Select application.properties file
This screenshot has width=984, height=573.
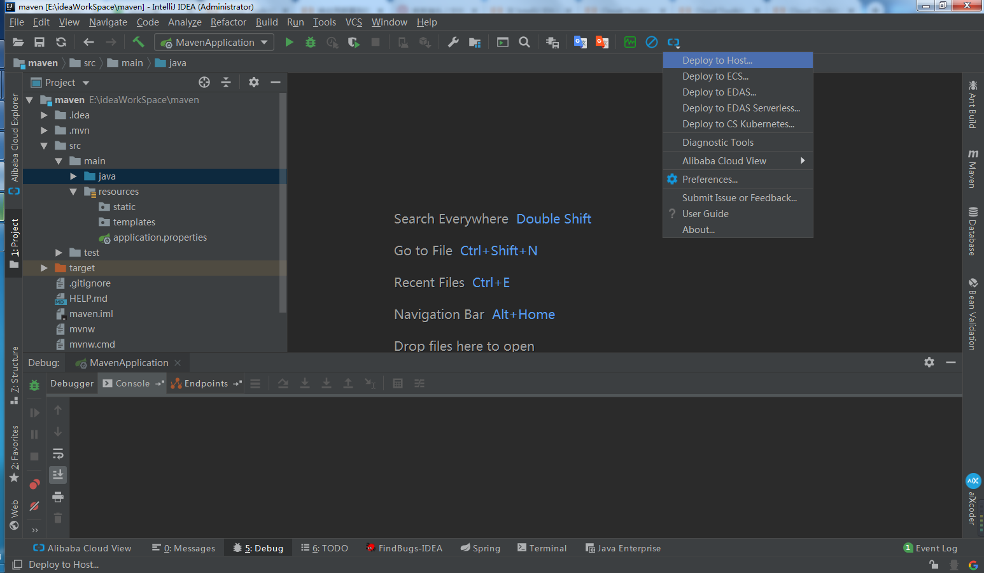pos(160,237)
